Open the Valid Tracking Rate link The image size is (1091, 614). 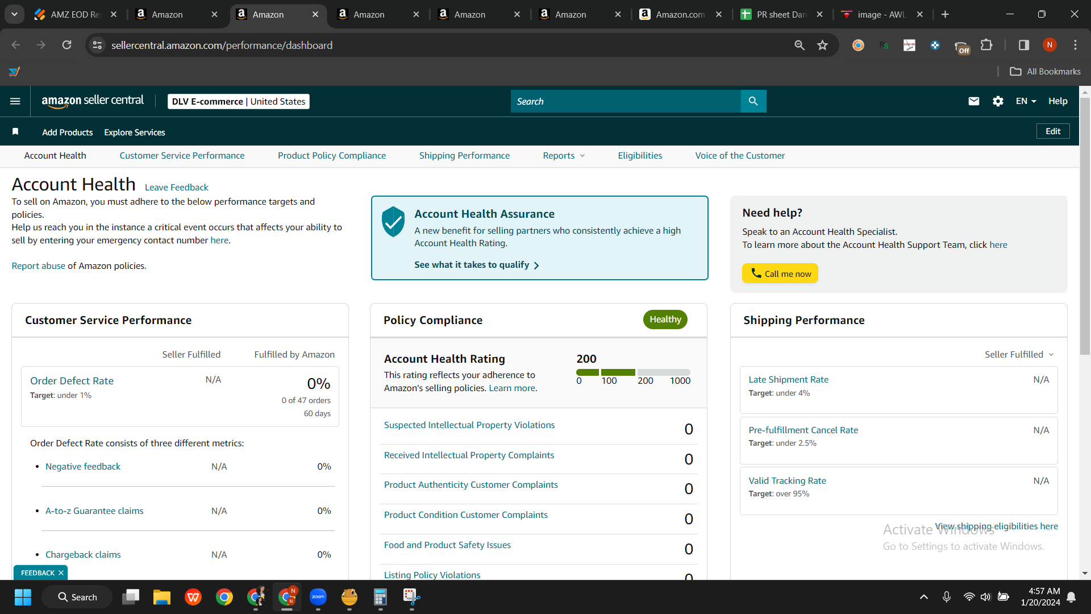(x=788, y=481)
